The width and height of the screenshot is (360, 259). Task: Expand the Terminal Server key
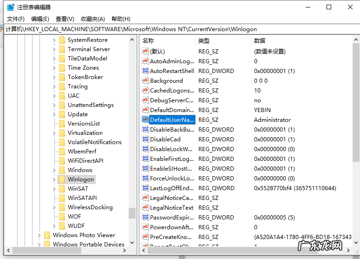[x=54, y=49]
